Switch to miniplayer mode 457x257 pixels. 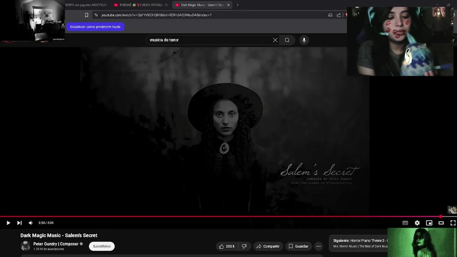pos(429,223)
